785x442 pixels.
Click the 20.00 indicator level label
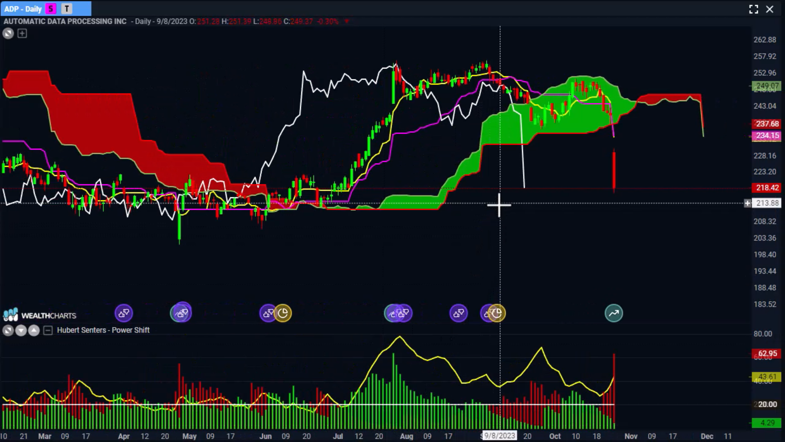click(x=767, y=404)
